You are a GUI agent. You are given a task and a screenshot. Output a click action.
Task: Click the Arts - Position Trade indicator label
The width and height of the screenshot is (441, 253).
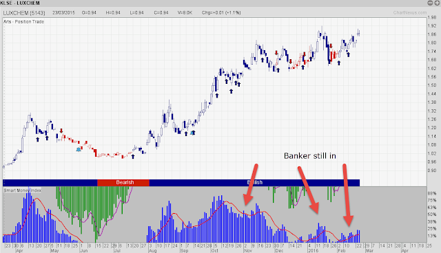pyautogui.click(x=23, y=21)
